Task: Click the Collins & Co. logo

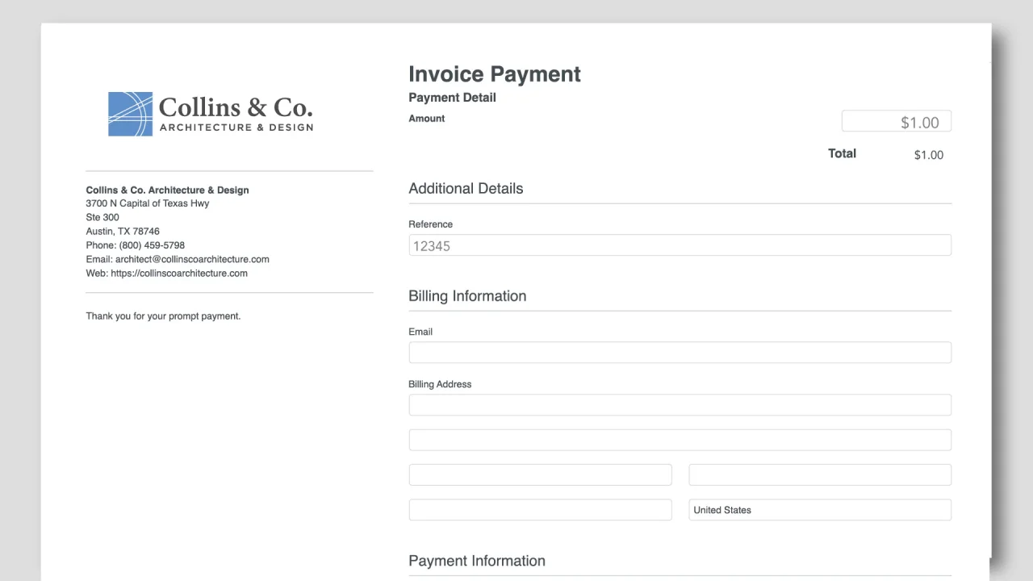Action: coord(211,114)
